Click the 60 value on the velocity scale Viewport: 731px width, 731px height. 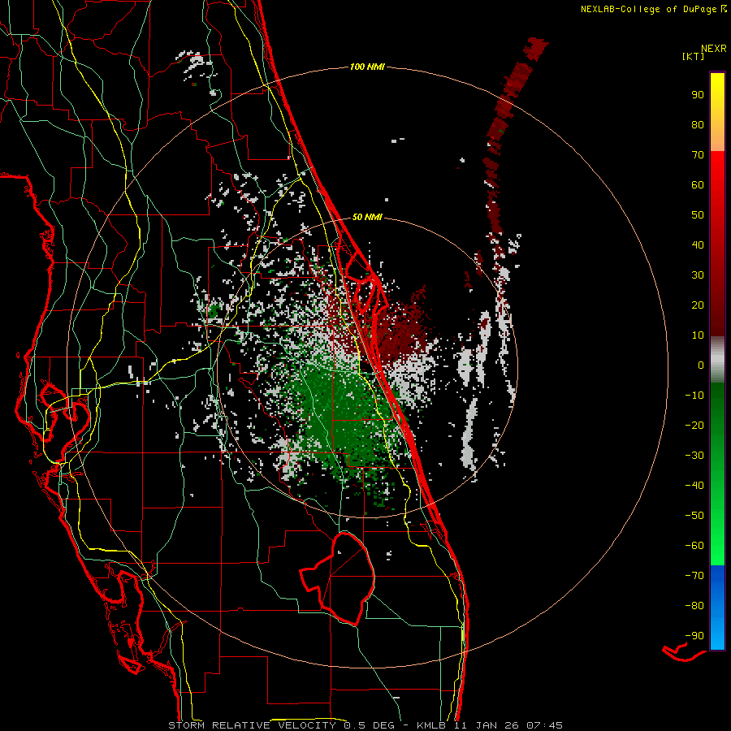coord(698,184)
